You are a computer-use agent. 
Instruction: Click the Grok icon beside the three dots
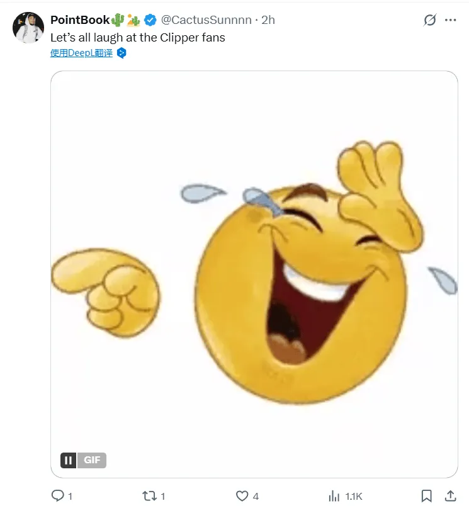tap(430, 20)
